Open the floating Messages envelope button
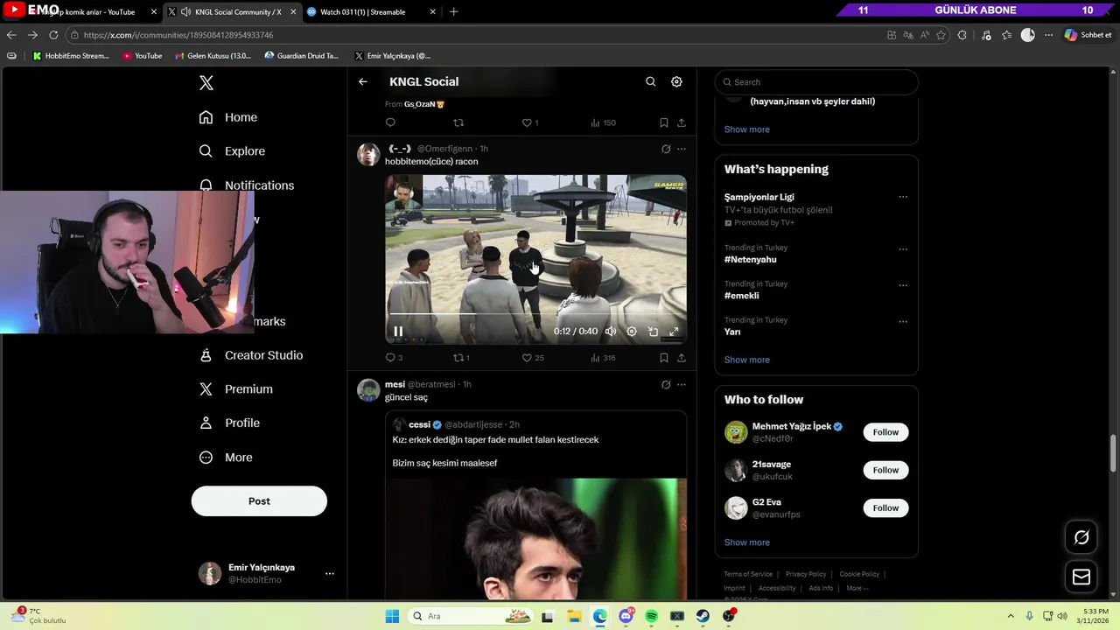 tap(1081, 577)
